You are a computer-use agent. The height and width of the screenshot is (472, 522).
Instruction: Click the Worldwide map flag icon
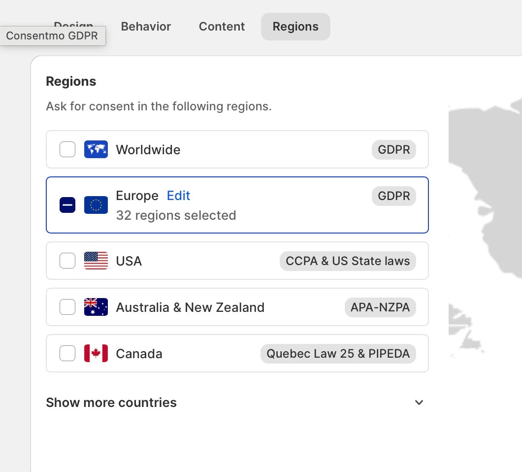(96, 149)
